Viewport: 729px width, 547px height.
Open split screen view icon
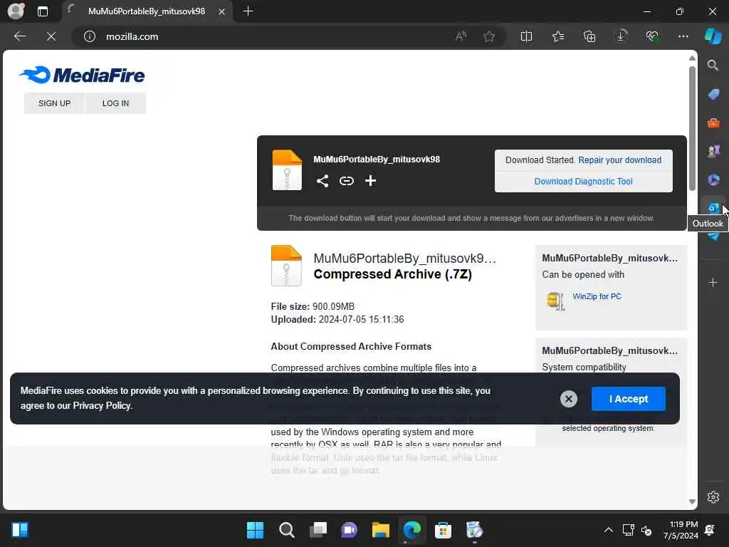click(x=526, y=36)
